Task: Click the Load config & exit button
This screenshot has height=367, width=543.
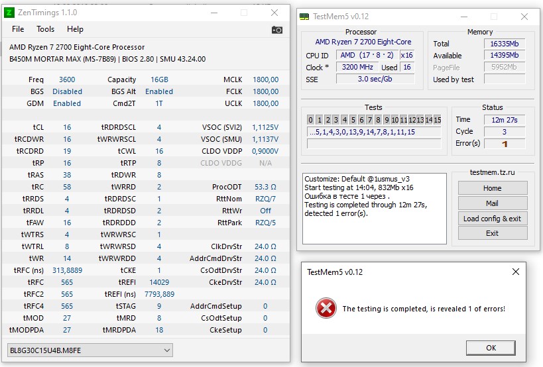Action: 493,219
